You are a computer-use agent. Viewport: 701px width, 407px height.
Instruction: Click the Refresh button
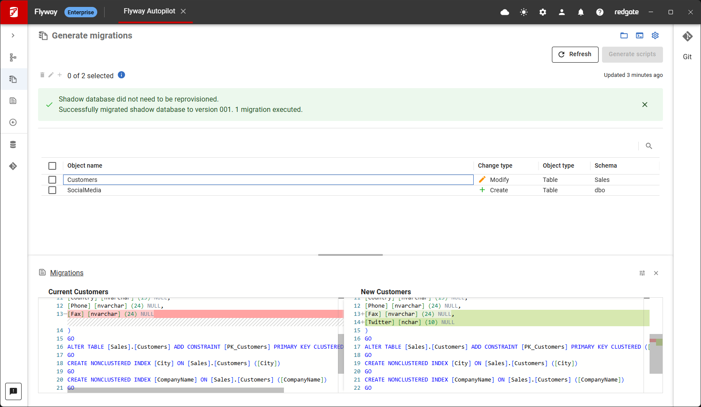[575, 54]
